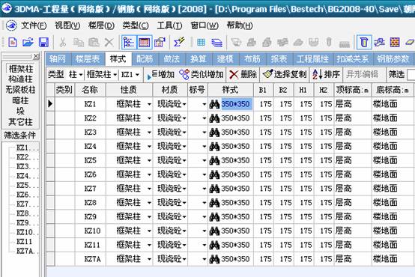Image resolution: width=415 pixels, height=277 pixels.
Task: Open a file with the folder icon
Action: point(28,43)
